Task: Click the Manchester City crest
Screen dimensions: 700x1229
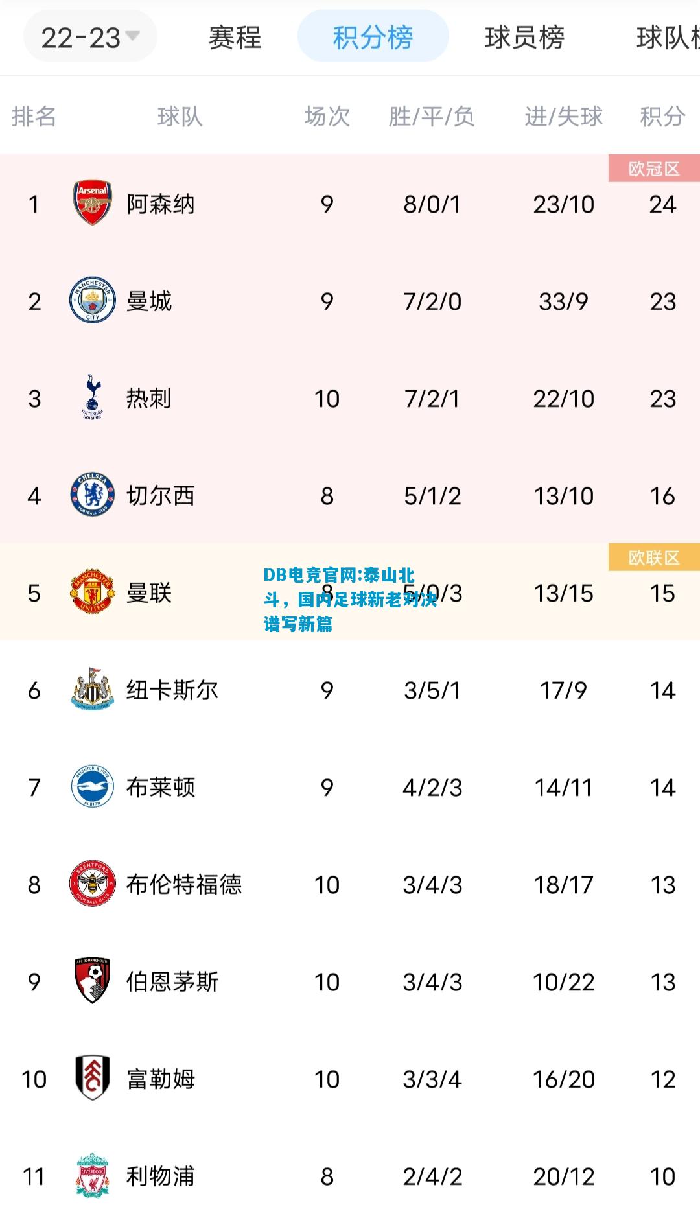Action: [x=92, y=301]
